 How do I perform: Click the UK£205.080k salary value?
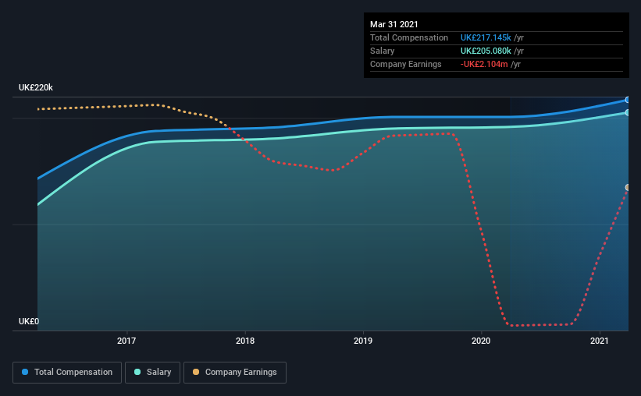click(x=486, y=51)
